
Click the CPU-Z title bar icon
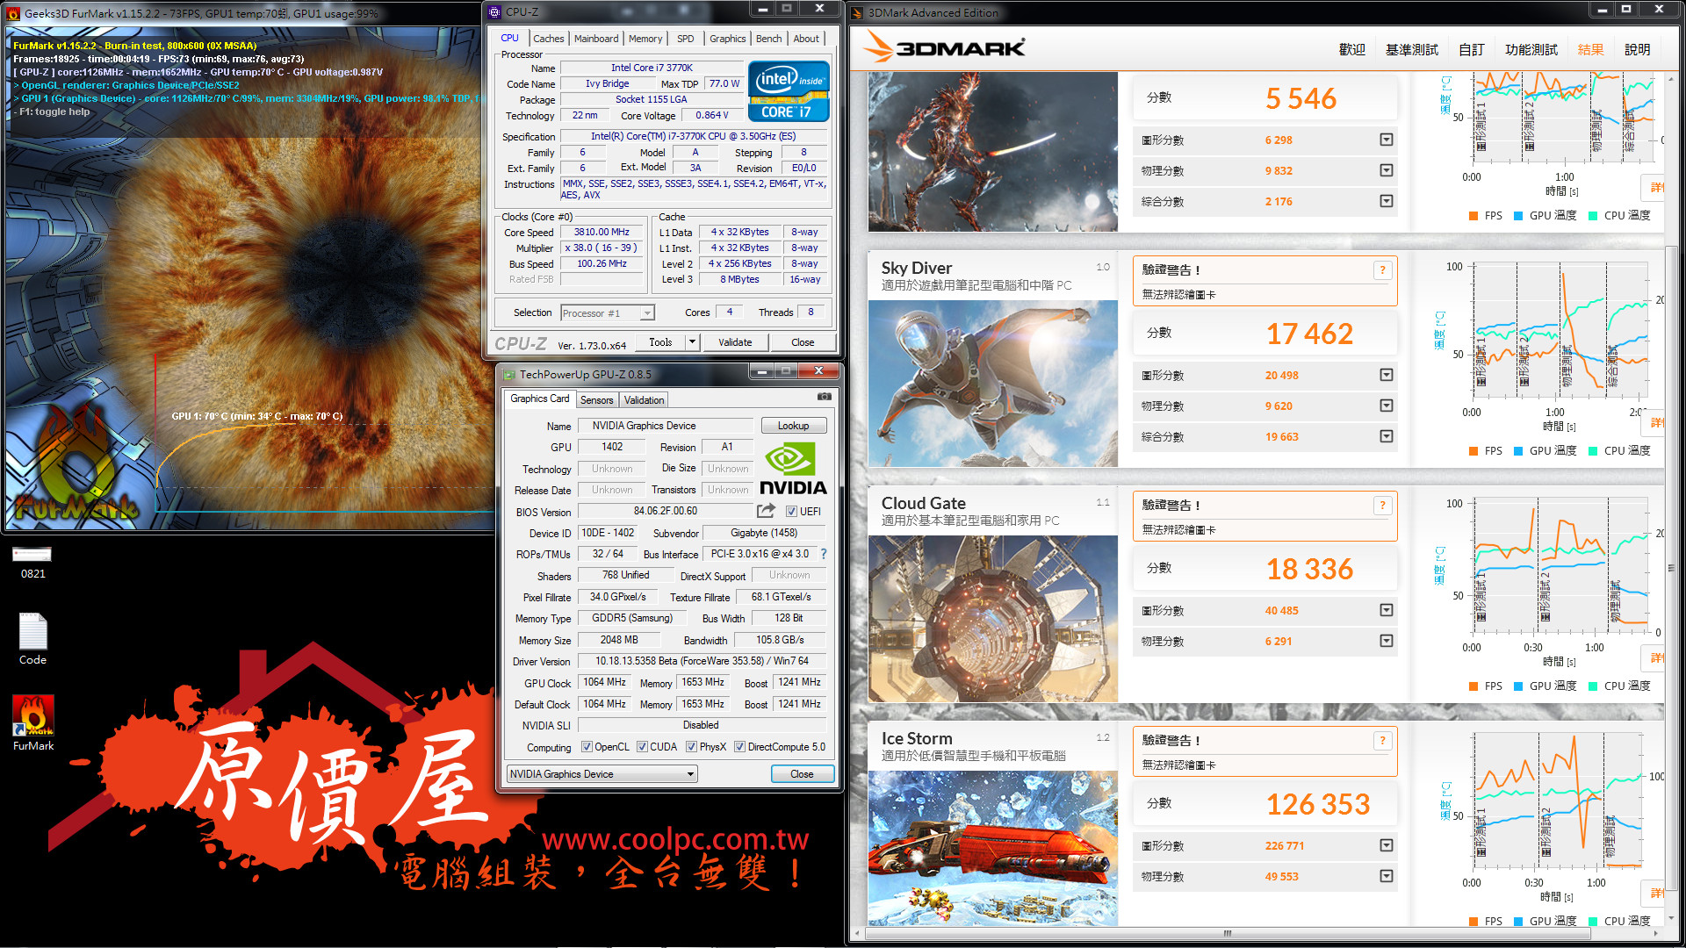click(494, 11)
